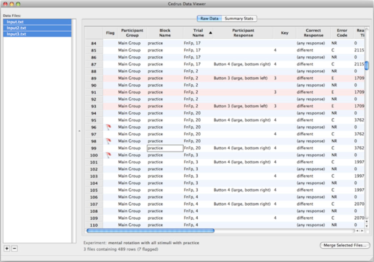Collapse the sidebar using the splitter handle
The image size is (374, 262).
point(79,131)
